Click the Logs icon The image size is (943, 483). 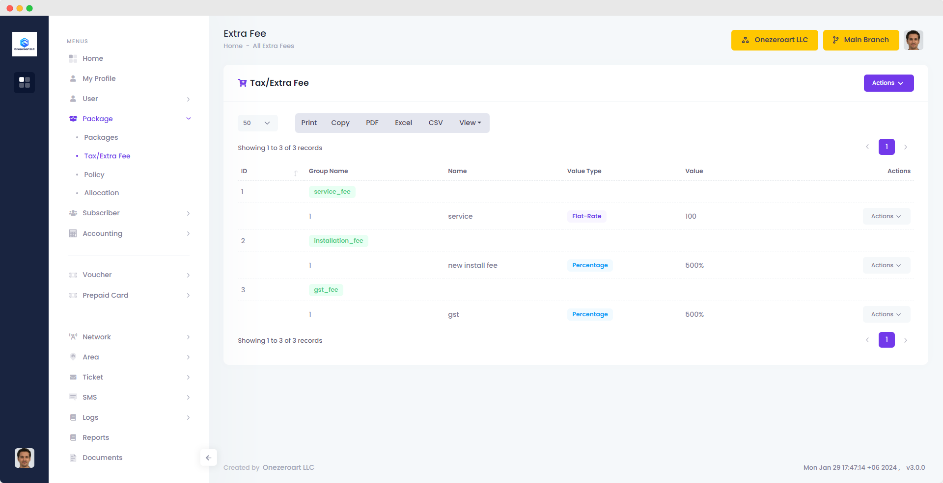[x=73, y=417]
